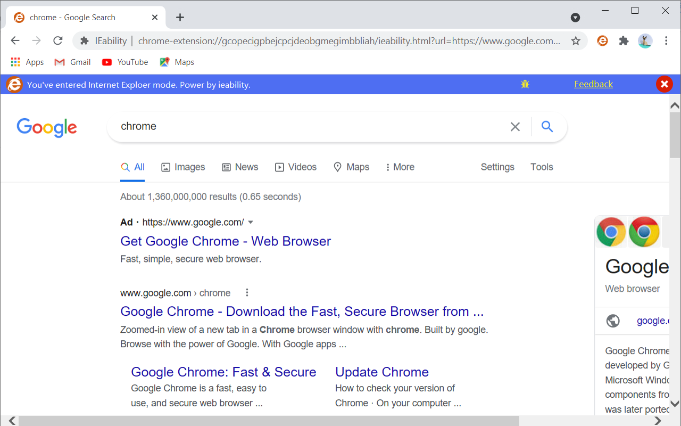Click the globe icon beside the google.com link

click(x=613, y=321)
